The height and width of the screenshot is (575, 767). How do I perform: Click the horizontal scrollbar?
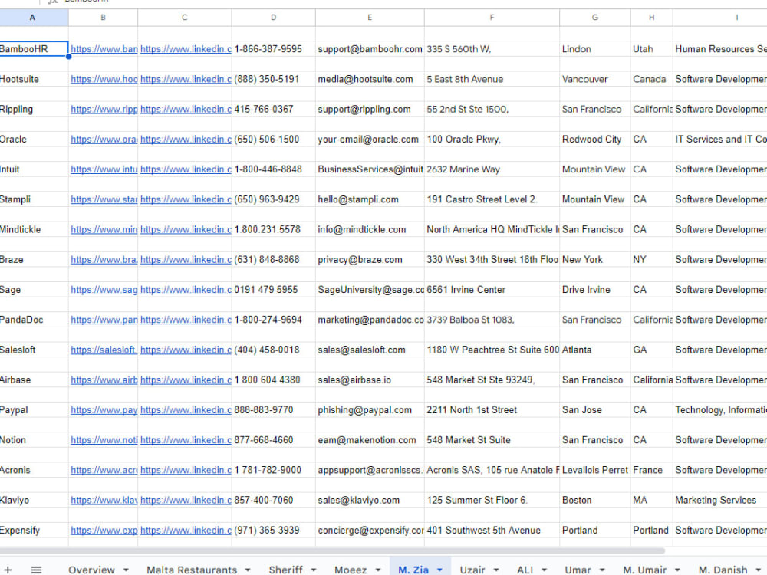[x=333, y=550]
